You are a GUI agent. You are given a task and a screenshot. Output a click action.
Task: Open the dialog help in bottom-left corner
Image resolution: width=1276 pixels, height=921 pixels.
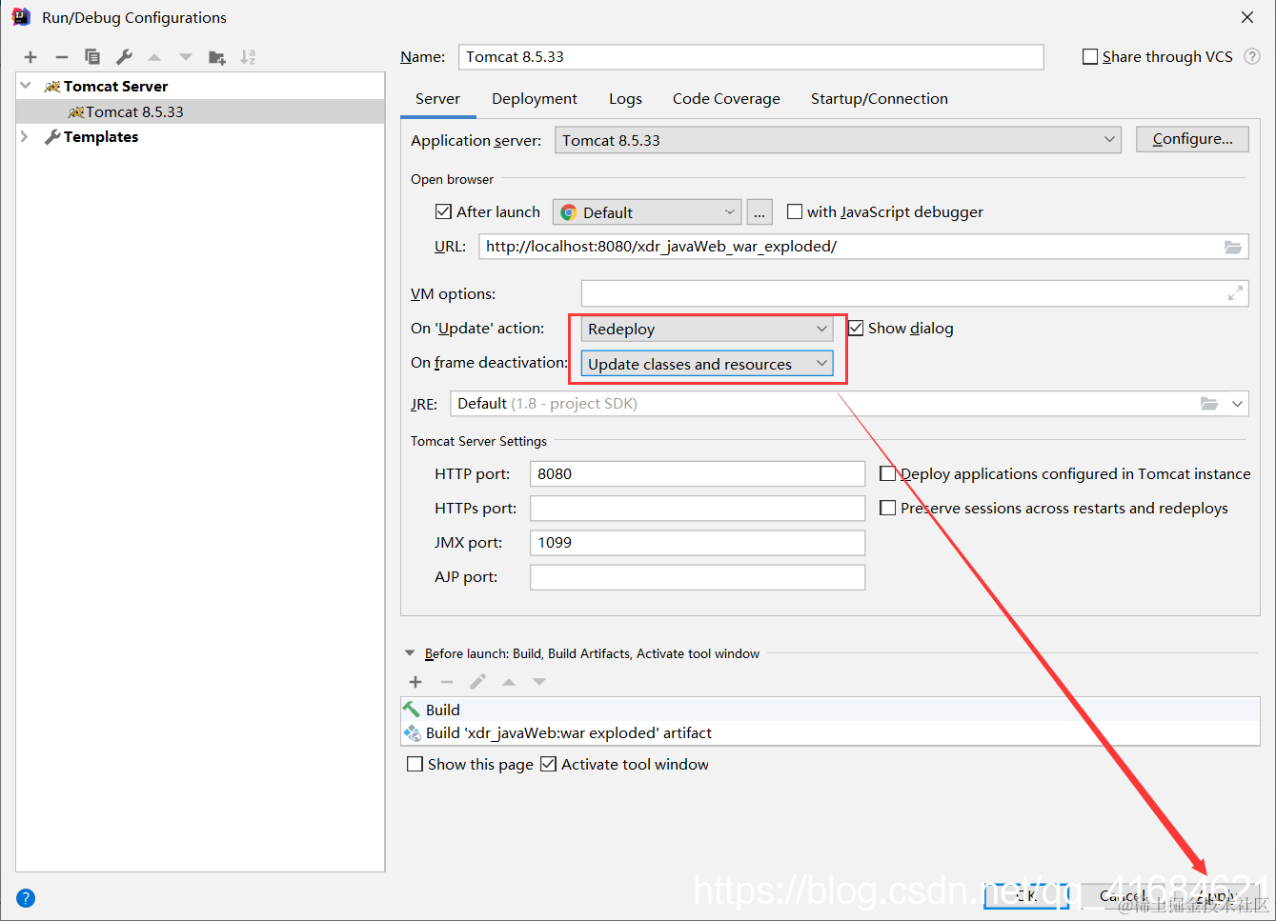[x=26, y=897]
